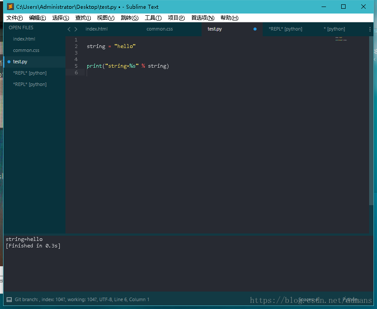This screenshot has height=309, width=377.
Task: Click the minimap preview in the editor
Action: [x=341, y=39]
